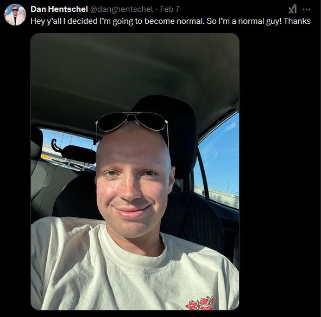Open the three-dot more options menu

306,9
